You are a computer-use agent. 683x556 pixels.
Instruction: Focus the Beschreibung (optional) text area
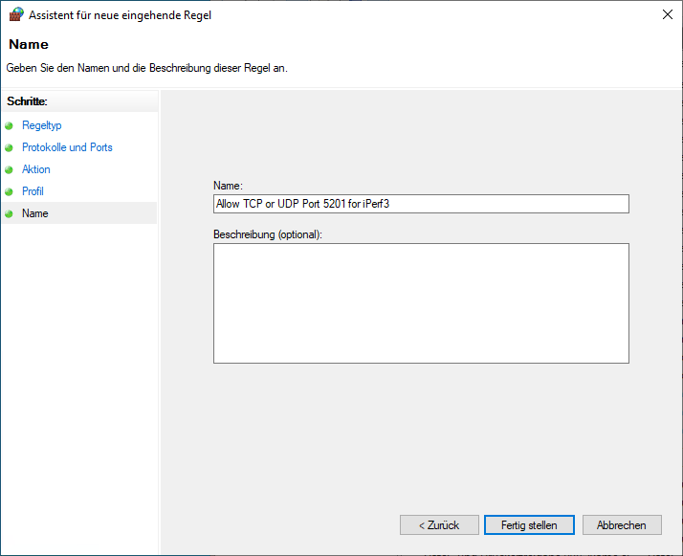click(421, 302)
